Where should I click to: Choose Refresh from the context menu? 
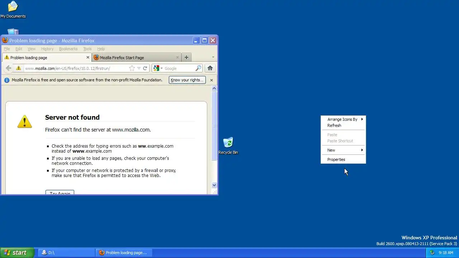pyautogui.click(x=343, y=125)
